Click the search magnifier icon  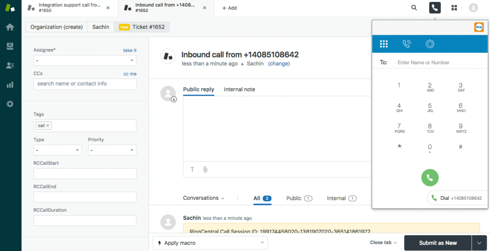(414, 8)
